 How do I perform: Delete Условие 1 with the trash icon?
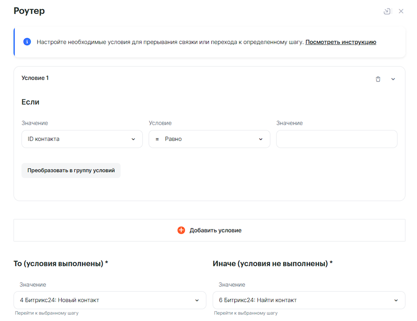[x=378, y=79]
